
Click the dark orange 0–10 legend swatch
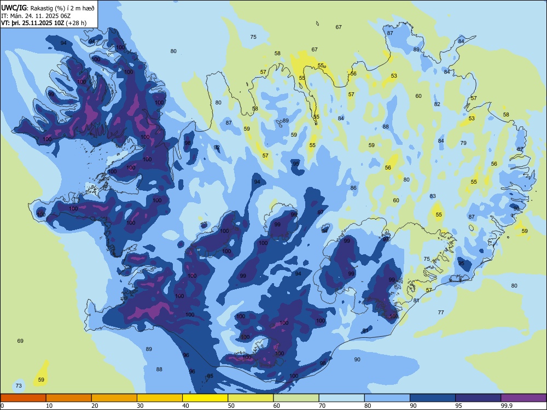pos(23,398)
